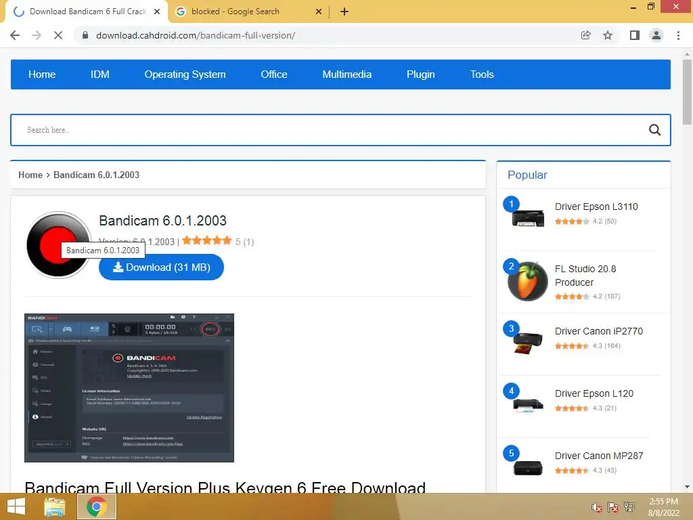Click the Canon iP2770 printer thumbnail

[528, 342]
